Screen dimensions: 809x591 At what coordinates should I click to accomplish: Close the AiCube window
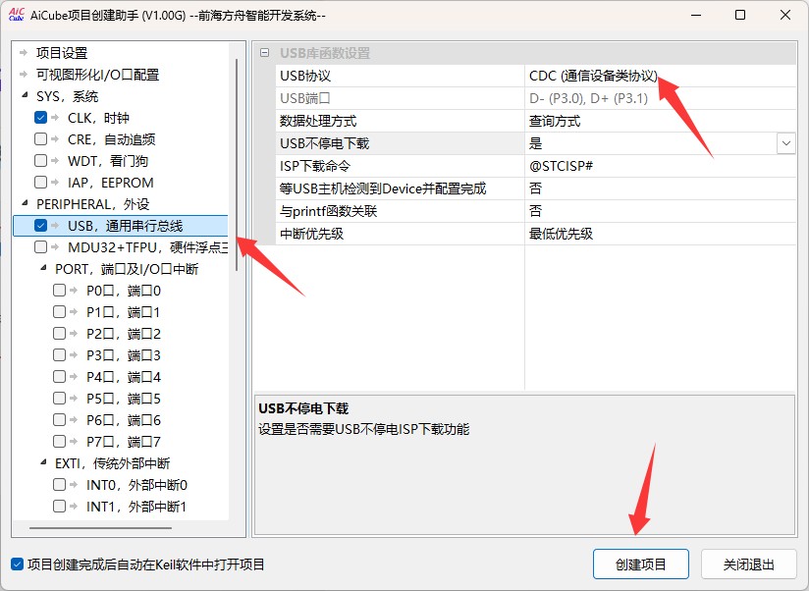(x=785, y=15)
